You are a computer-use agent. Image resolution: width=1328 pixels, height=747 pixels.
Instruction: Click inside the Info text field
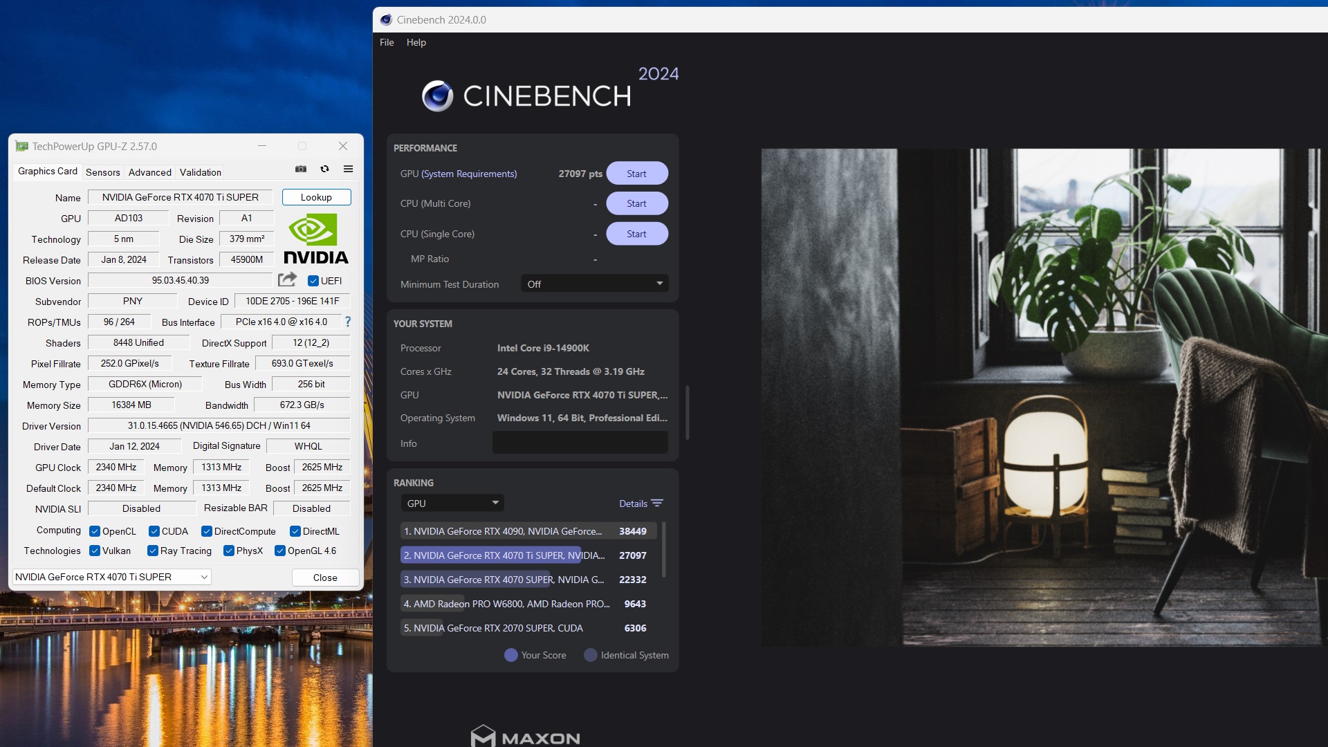click(x=580, y=443)
